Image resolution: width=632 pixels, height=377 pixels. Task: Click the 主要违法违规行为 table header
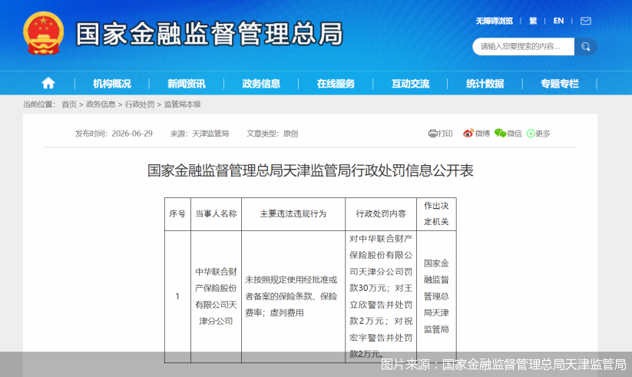[x=293, y=213]
